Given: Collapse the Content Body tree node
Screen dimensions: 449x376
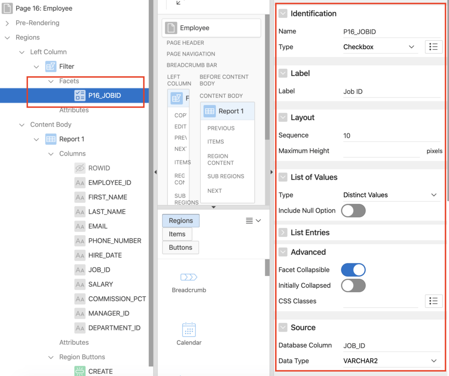Looking at the screenshot, I should 22,125.
